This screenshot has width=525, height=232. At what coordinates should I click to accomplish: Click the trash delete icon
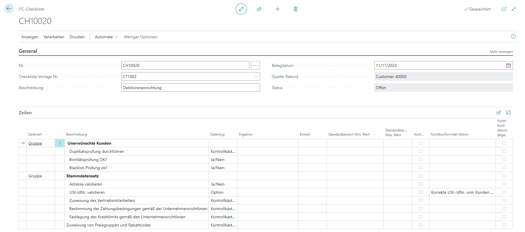(295, 9)
